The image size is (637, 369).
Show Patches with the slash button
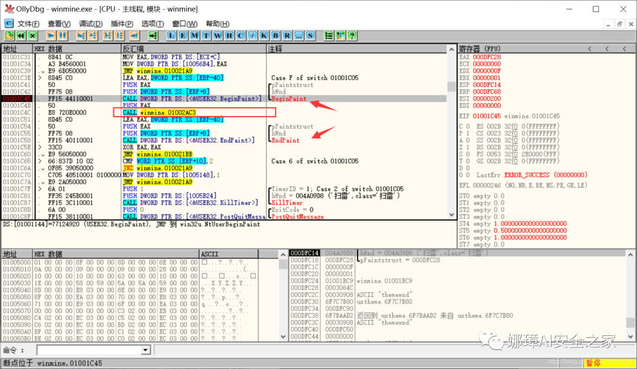[x=252, y=36]
